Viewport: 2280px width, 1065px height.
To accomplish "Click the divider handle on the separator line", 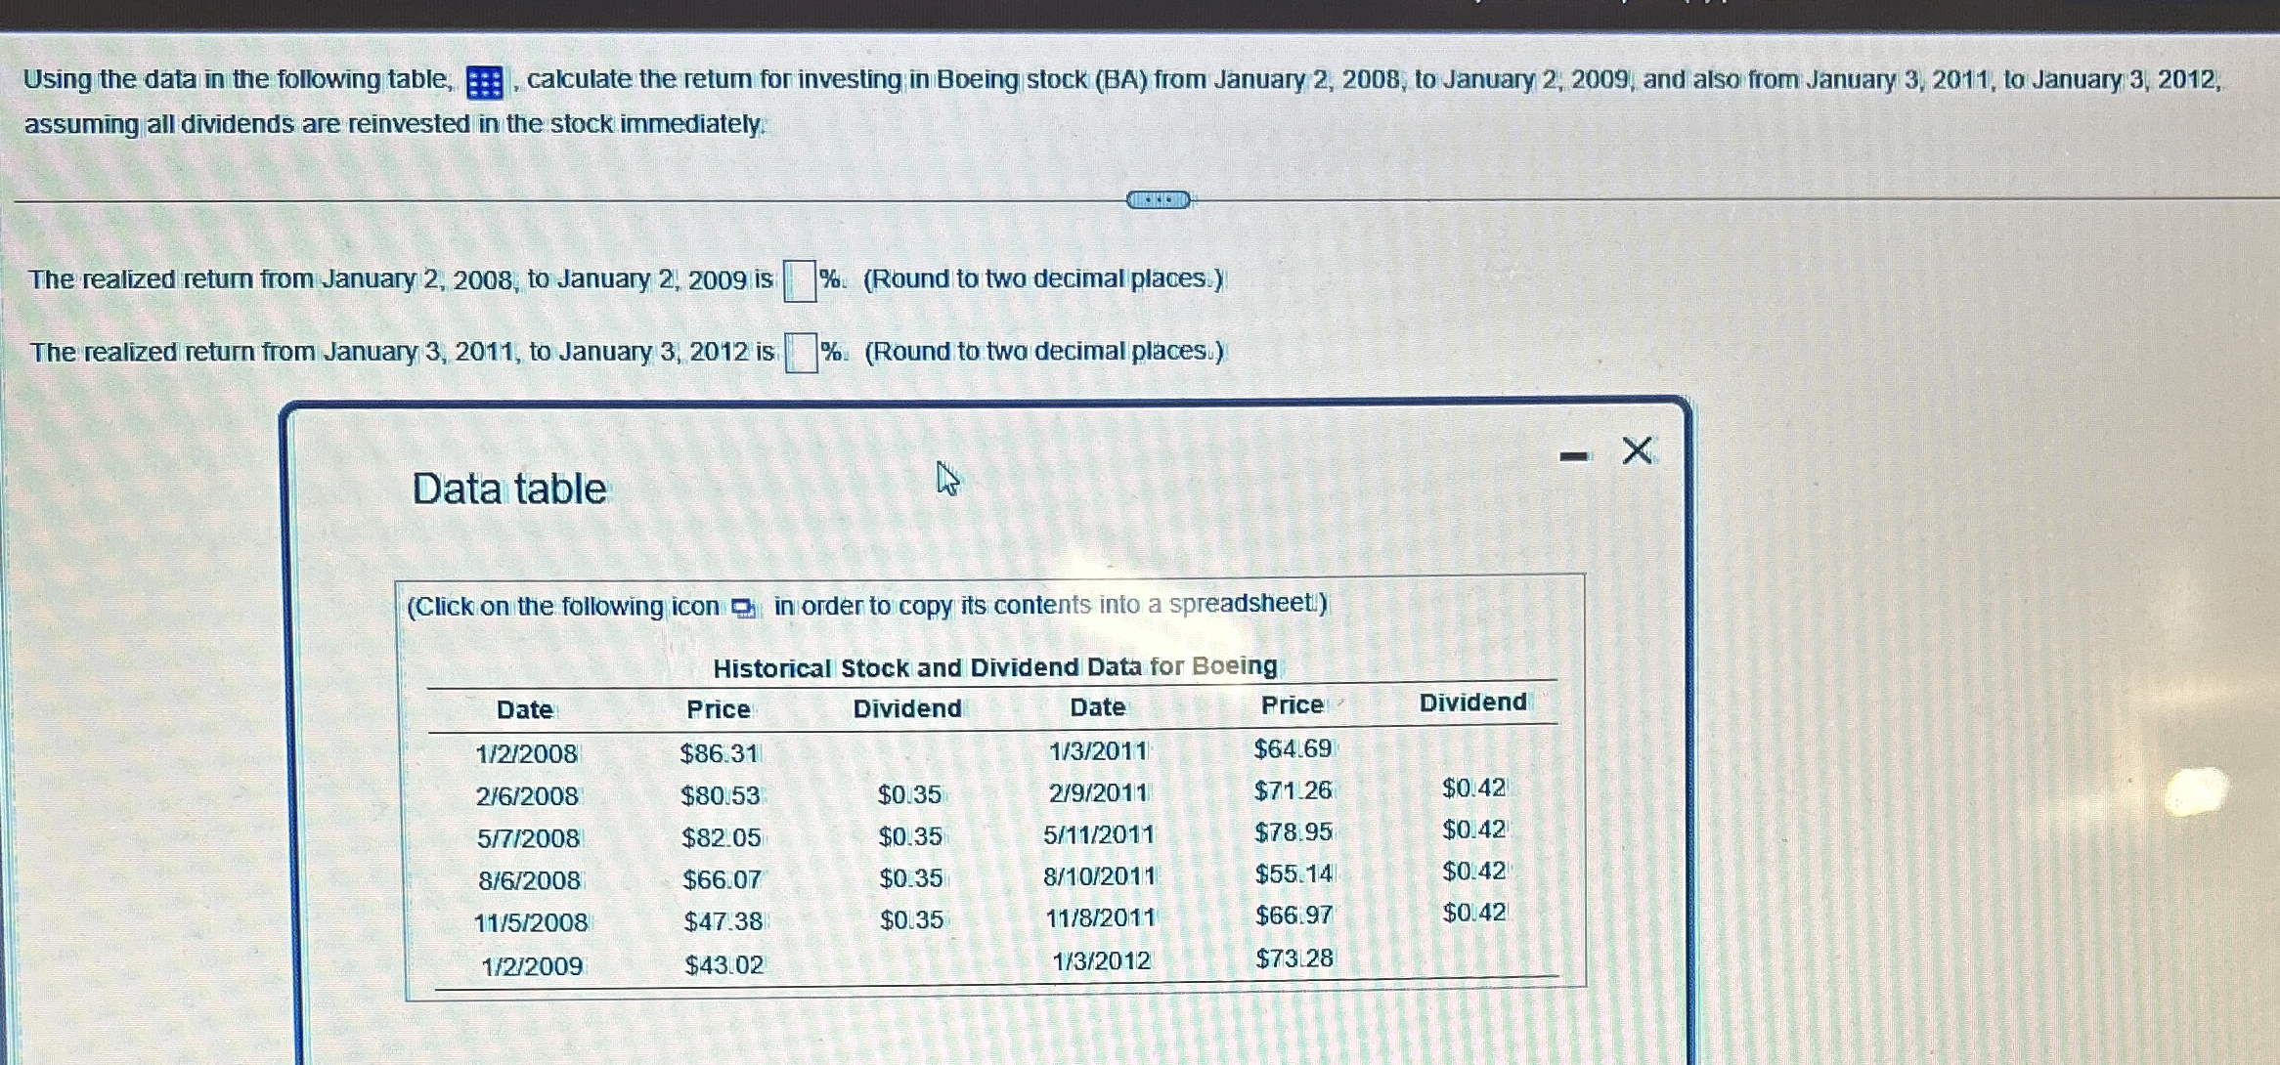I will [x=1158, y=200].
